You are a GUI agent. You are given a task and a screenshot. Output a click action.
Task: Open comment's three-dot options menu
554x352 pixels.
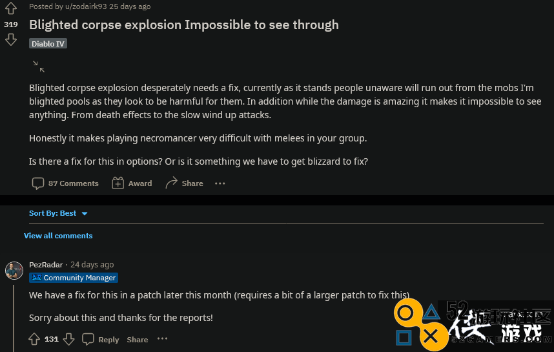(162, 338)
